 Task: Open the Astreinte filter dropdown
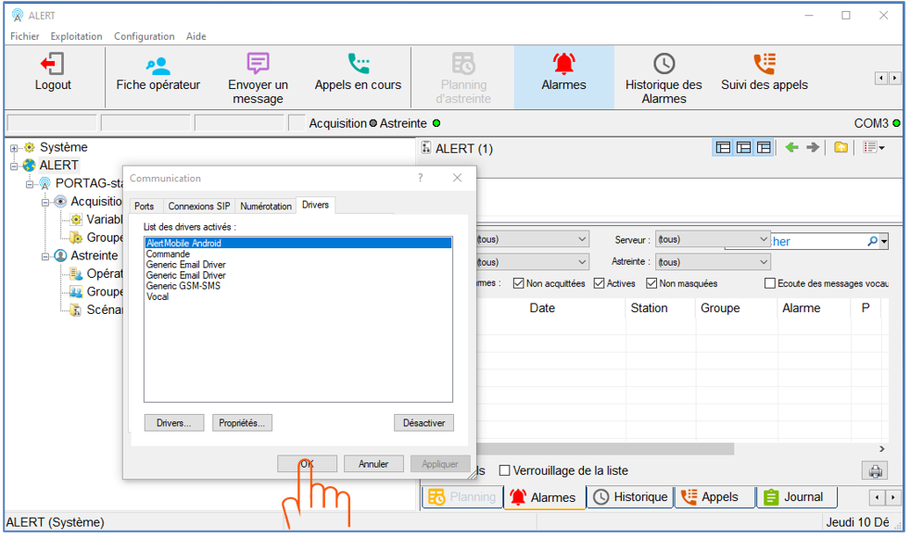(712, 262)
